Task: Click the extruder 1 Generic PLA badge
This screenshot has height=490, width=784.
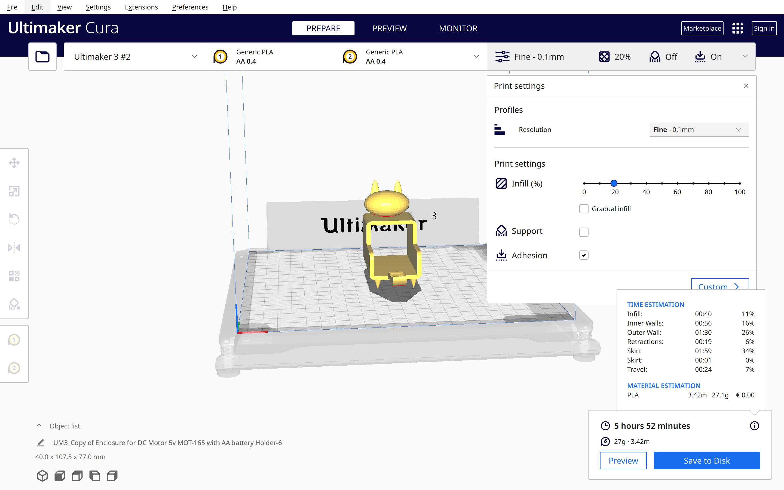Action: pyautogui.click(x=220, y=57)
